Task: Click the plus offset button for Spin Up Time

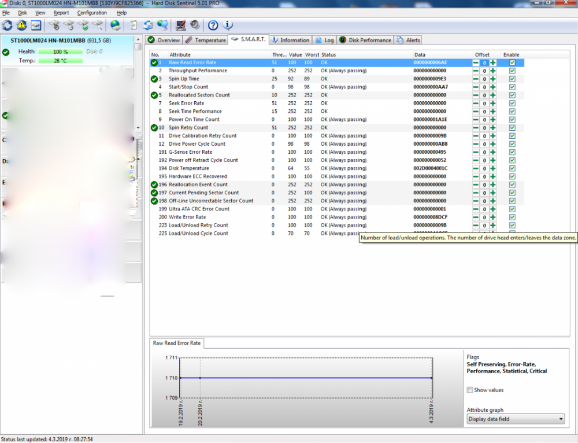Action: pyautogui.click(x=492, y=79)
